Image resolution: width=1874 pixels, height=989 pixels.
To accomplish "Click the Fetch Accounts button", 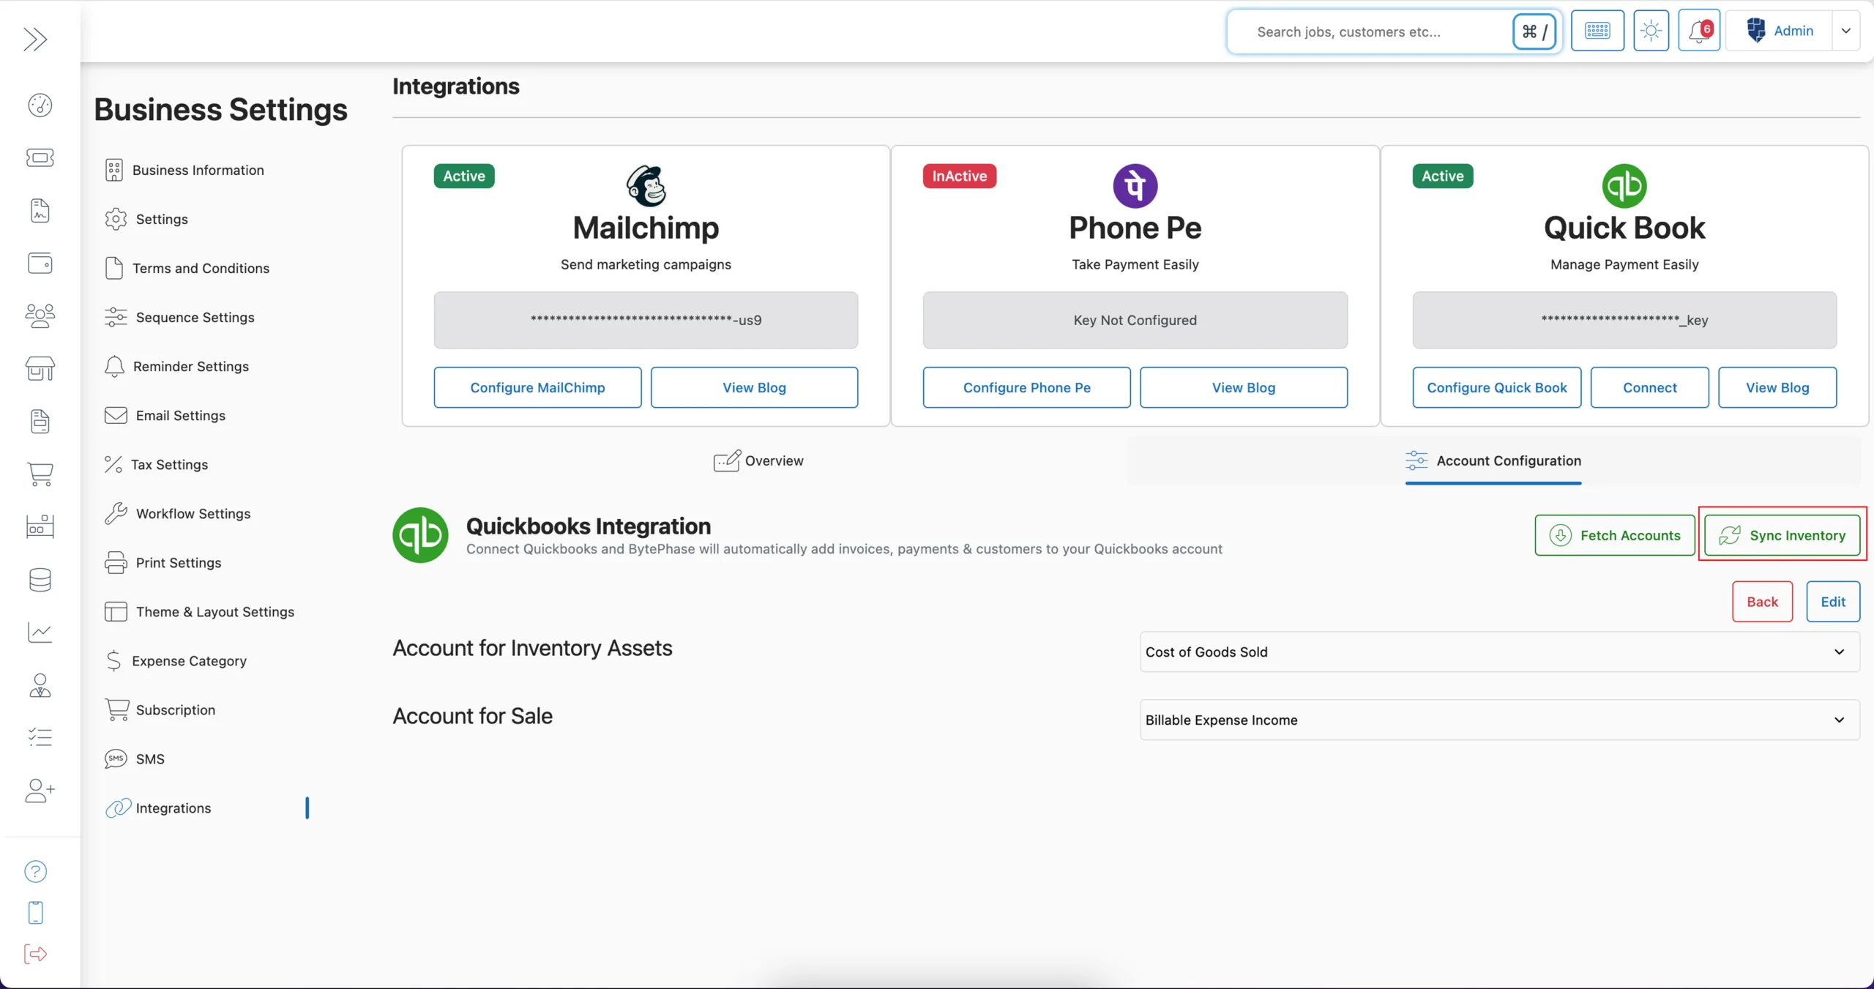I will coord(1614,535).
